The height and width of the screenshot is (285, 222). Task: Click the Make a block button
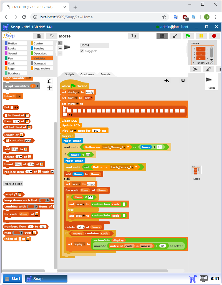coord(13,184)
